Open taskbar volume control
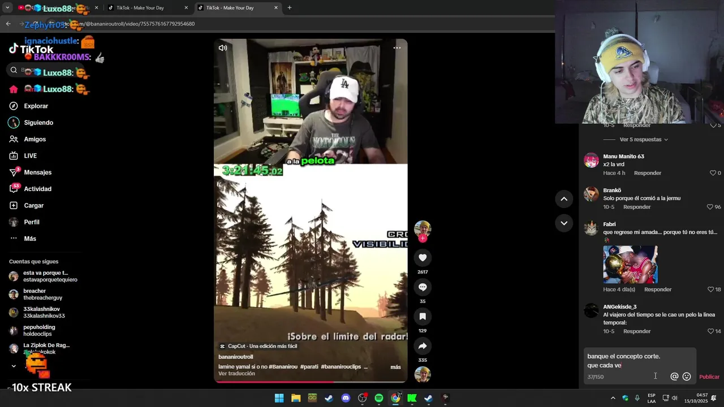 coord(675,398)
